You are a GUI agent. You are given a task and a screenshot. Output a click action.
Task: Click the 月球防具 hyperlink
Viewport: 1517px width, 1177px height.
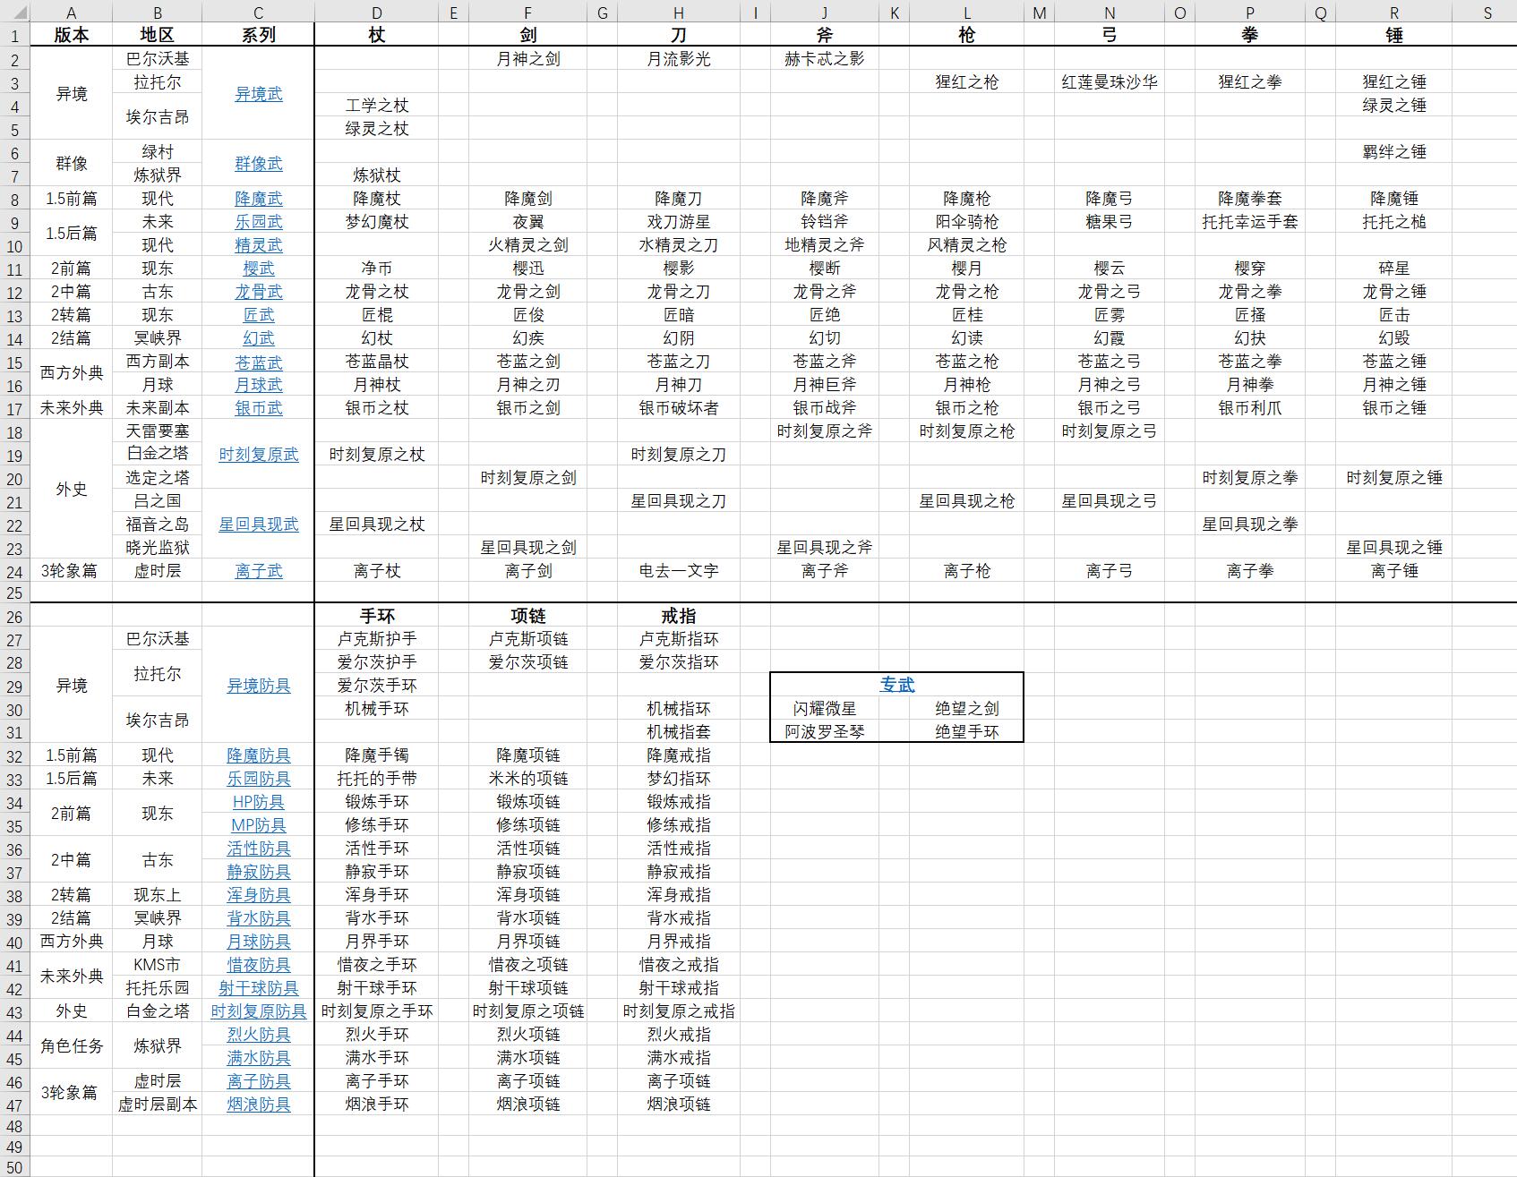point(258,942)
